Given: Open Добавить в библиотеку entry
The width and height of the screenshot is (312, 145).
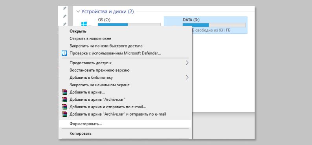Looking at the screenshot, I should click(x=91, y=78).
